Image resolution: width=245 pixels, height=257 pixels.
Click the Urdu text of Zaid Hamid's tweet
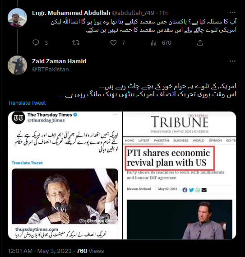click(x=147, y=90)
